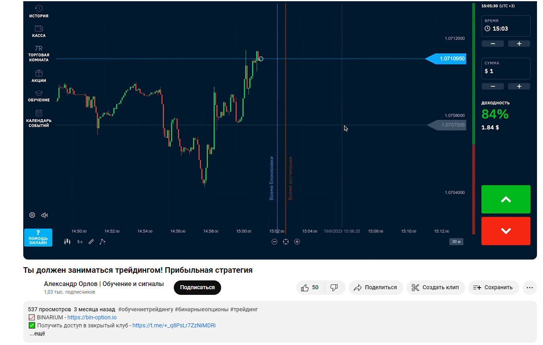The width and height of the screenshot is (543, 345).
Task: Click the Поделиться share button
Action: pos(376,288)
